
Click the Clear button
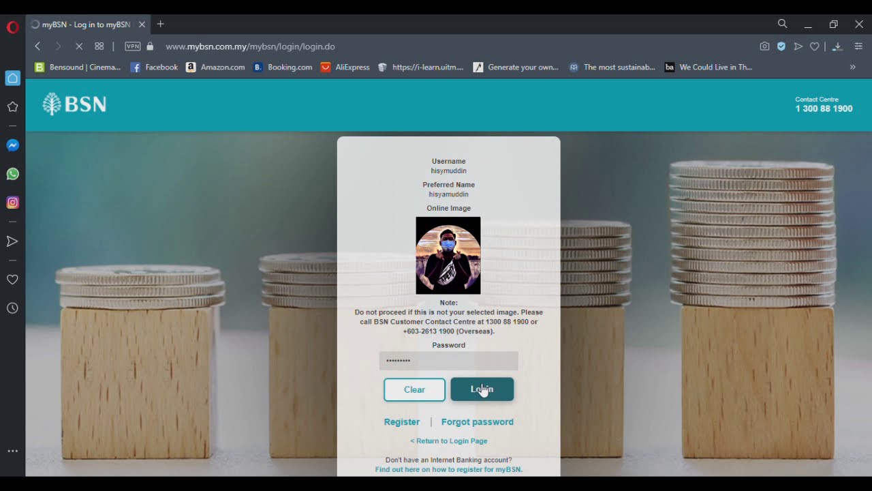pyautogui.click(x=414, y=389)
